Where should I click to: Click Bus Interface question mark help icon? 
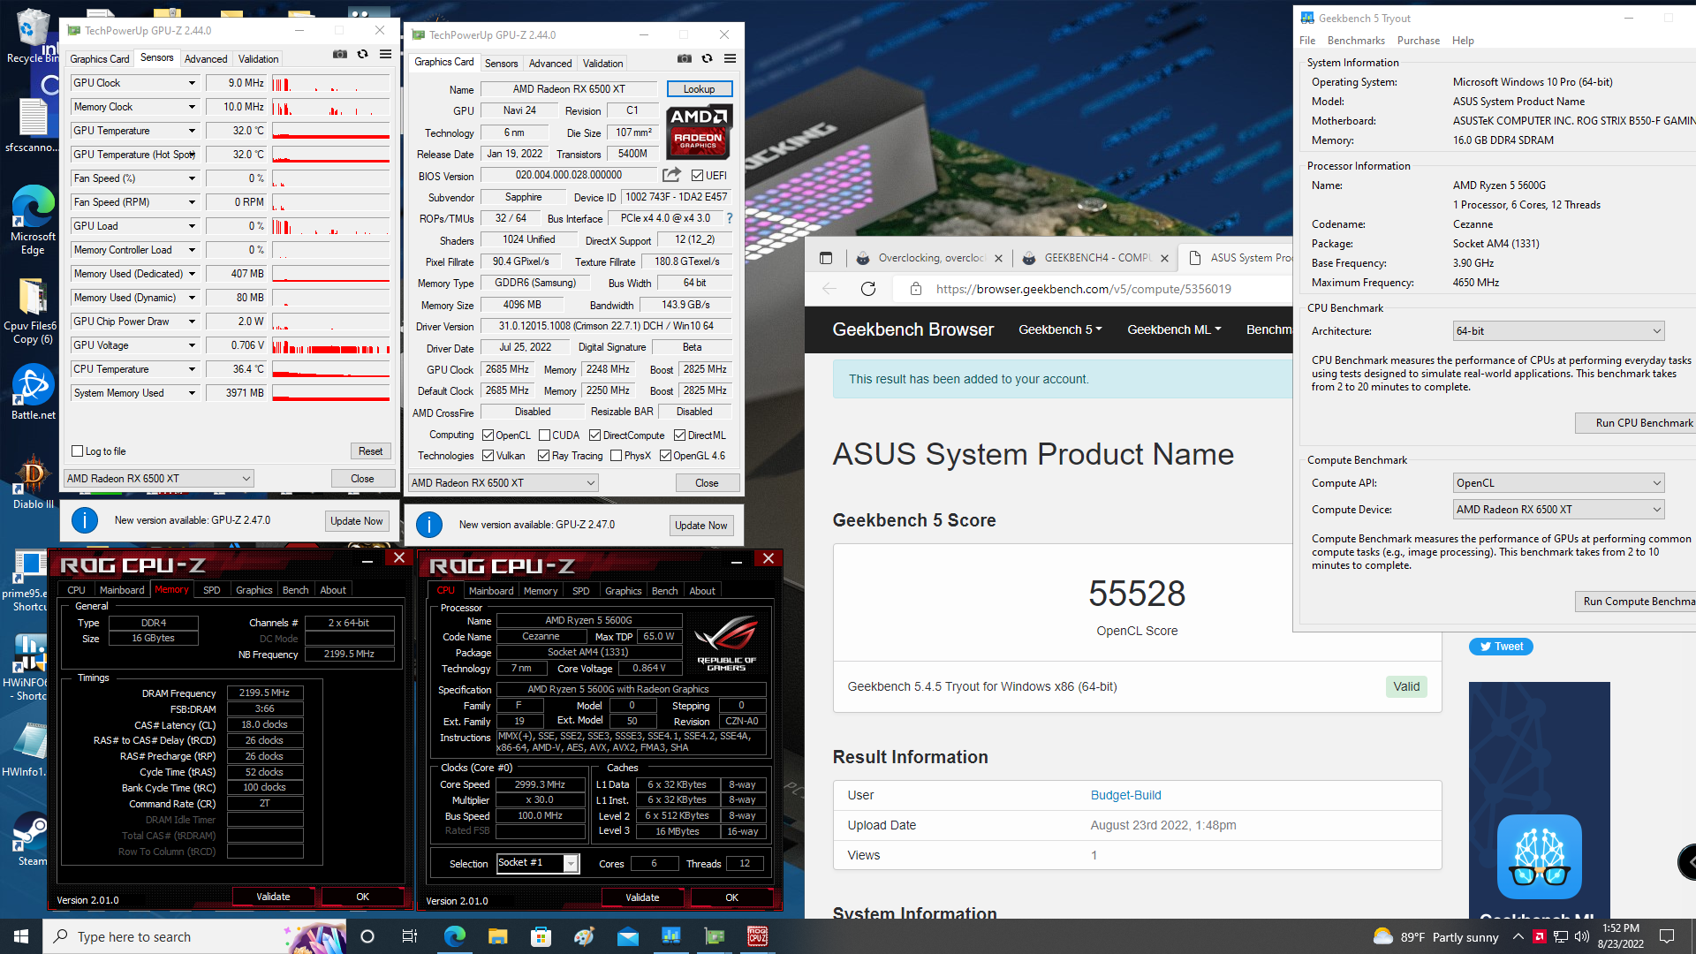730,218
